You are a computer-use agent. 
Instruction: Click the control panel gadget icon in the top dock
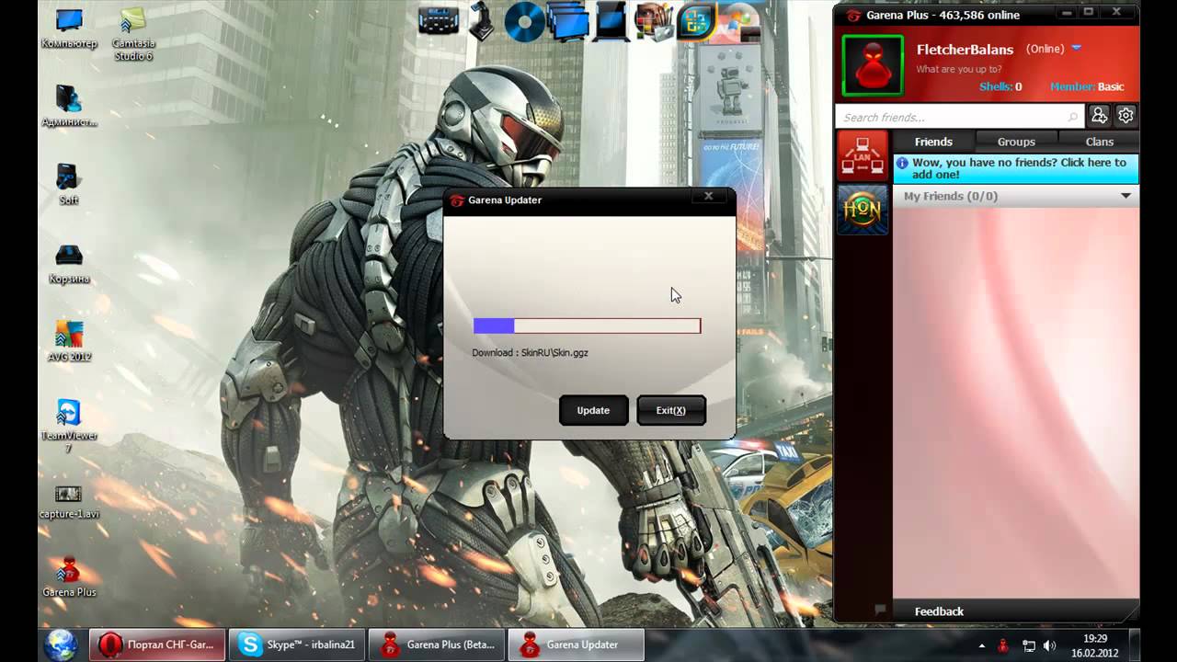point(439,20)
